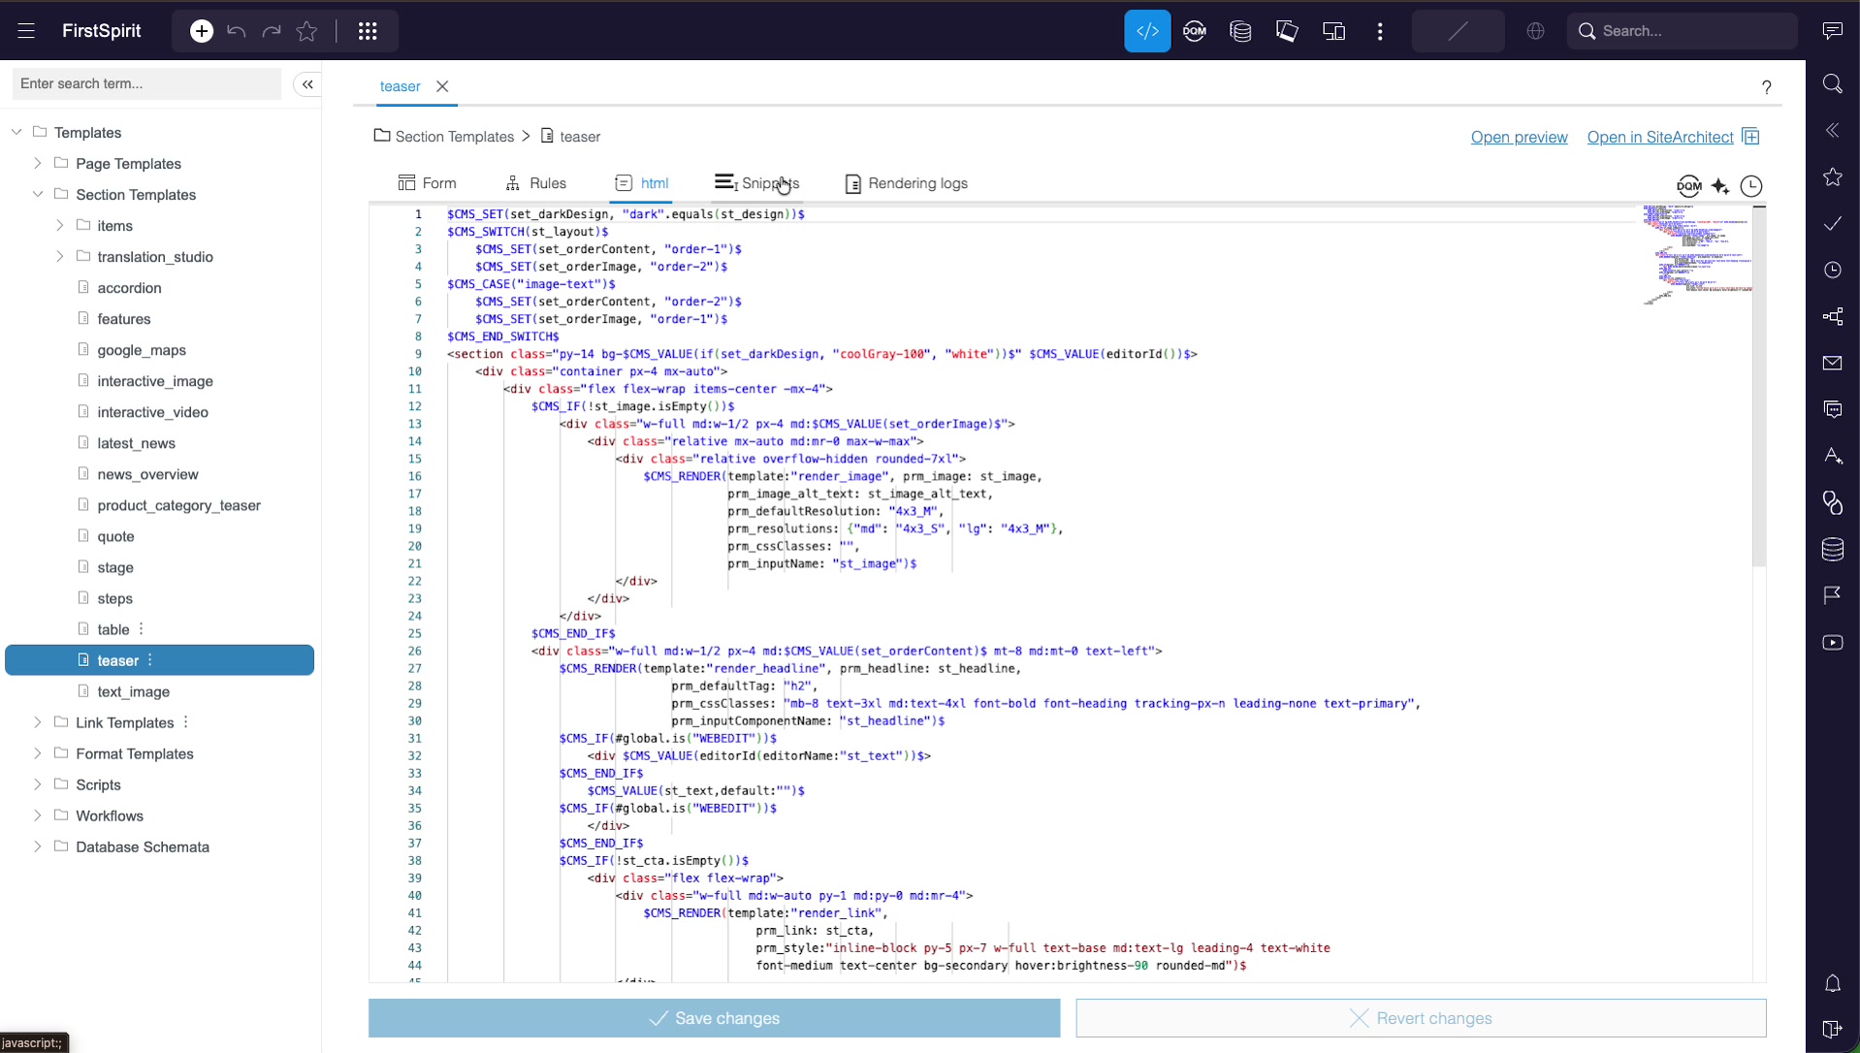The width and height of the screenshot is (1860, 1053).
Task: Expand the Page Templates folder
Action: 38,163
